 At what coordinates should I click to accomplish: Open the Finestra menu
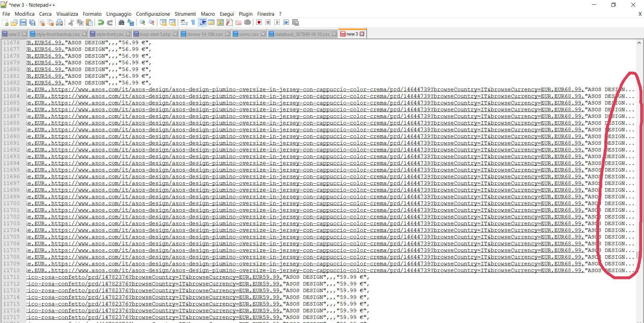pyautogui.click(x=266, y=14)
